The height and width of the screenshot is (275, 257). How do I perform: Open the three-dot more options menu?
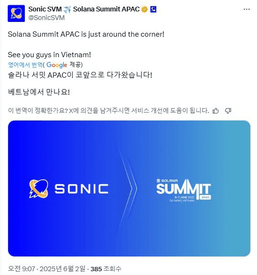(x=246, y=10)
